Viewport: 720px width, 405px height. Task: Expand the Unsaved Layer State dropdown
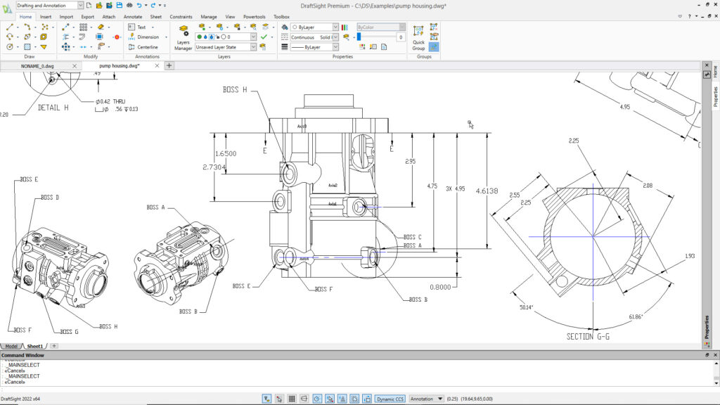pos(253,47)
